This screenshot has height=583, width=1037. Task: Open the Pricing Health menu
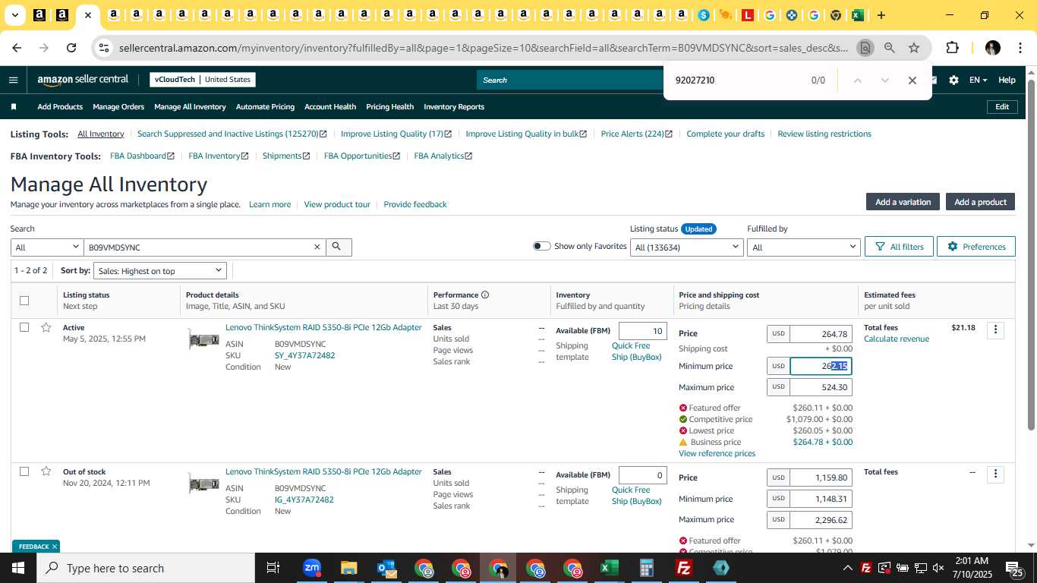[389, 107]
